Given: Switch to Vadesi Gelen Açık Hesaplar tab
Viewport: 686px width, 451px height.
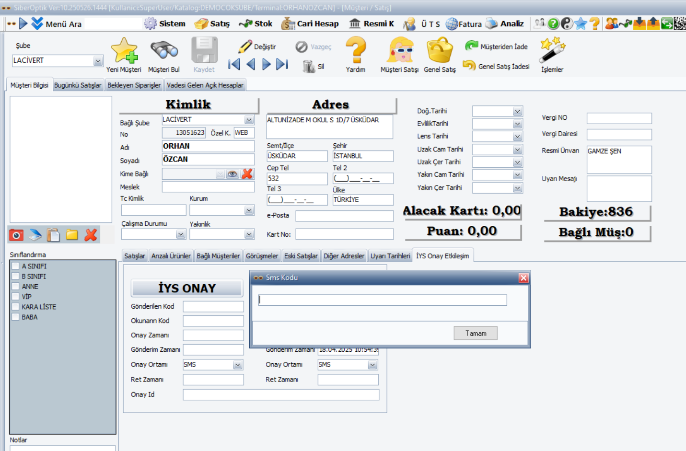Looking at the screenshot, I should [x=205, y=85].
